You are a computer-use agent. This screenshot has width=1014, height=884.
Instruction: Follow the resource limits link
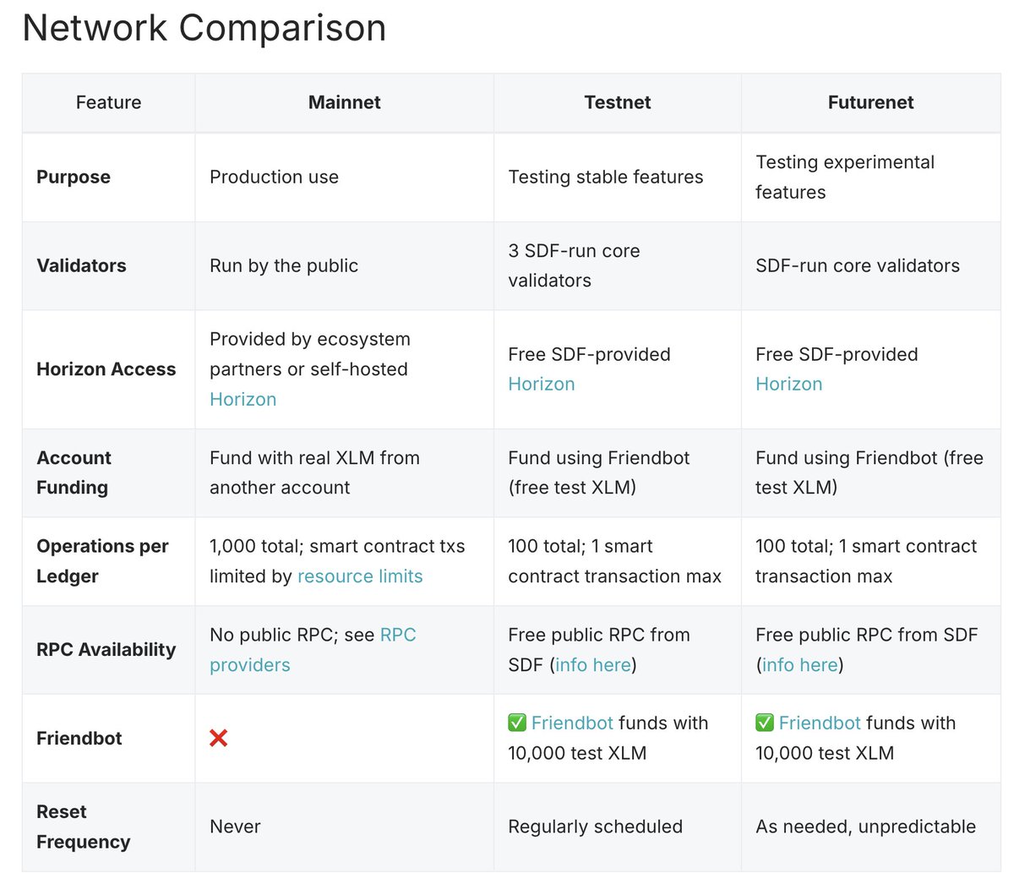[x=360, y=576]
